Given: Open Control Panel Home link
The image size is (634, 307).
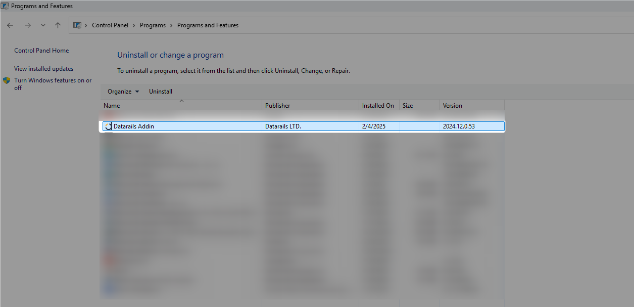Looking at the screenshot, I should click(41, 51).
